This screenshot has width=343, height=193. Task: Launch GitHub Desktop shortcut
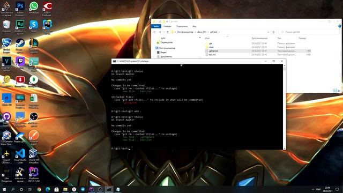click(6, 119)
